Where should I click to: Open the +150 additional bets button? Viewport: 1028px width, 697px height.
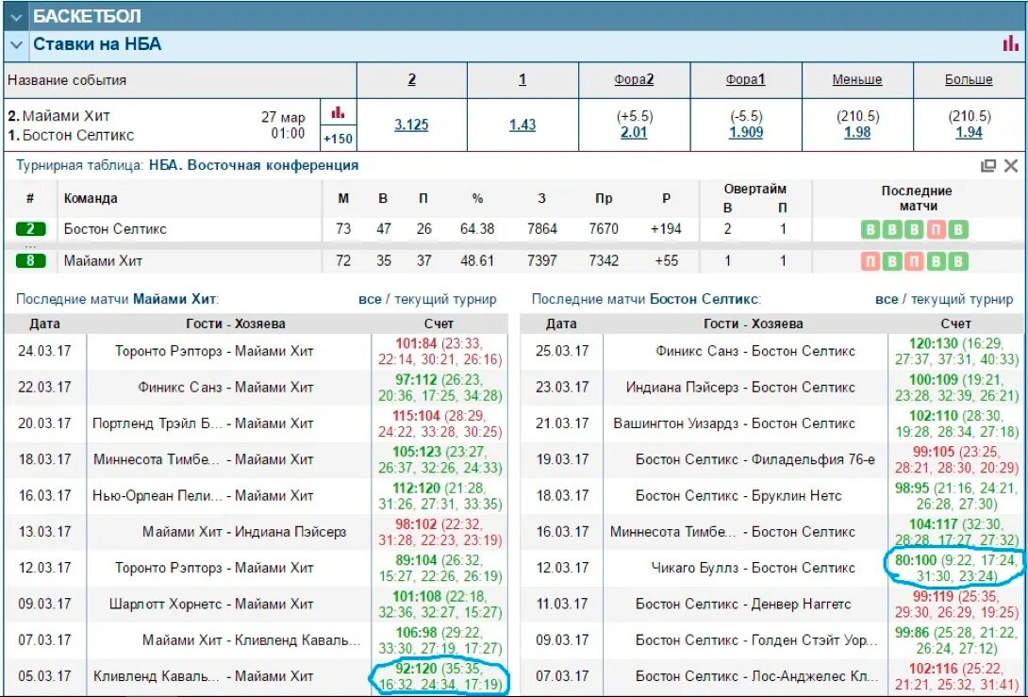(339, 139)
